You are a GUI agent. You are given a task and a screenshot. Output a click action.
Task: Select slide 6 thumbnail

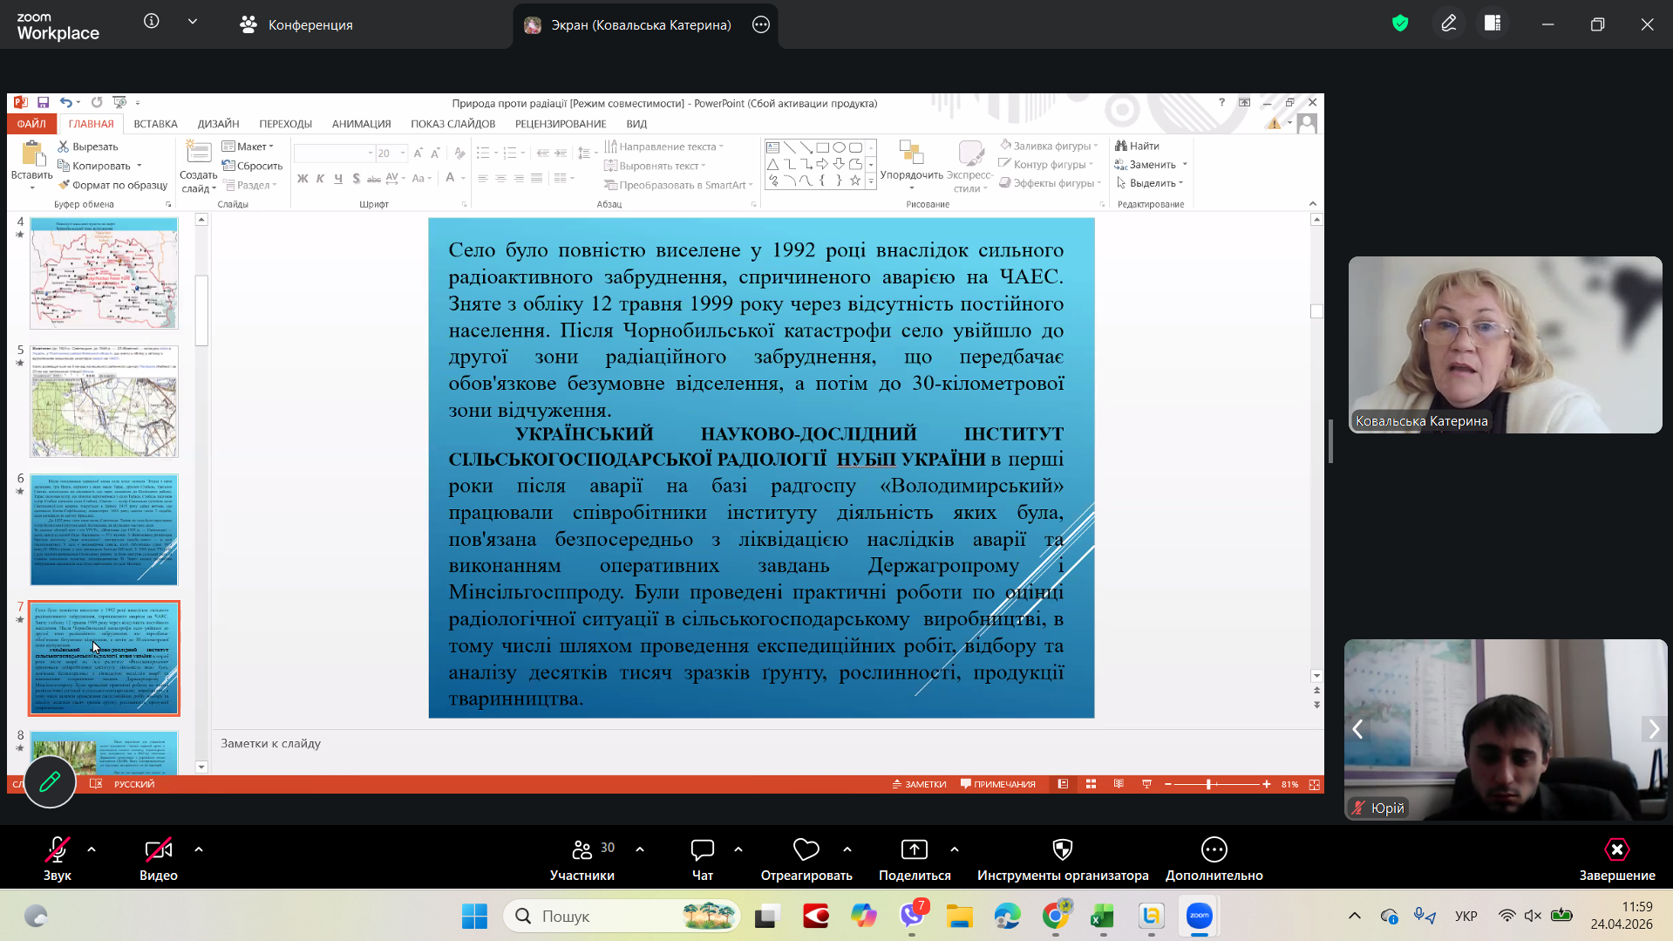coord(104,529)
